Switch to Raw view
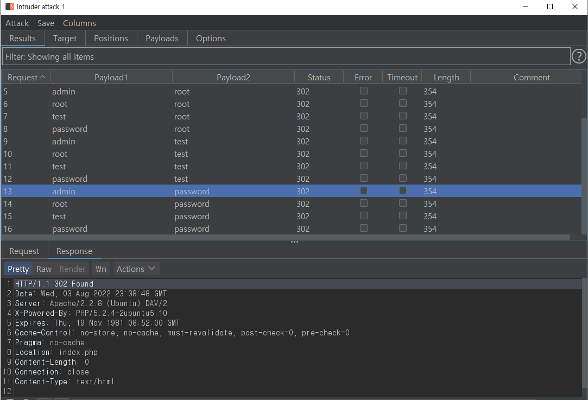 pyautogui.click(x=44, y=269)
